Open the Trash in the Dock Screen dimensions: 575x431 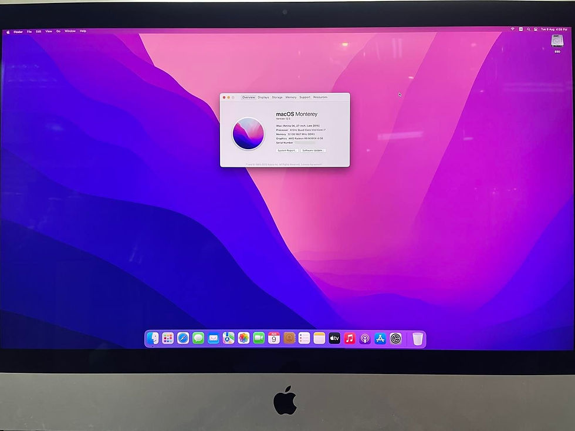point(418,338)
